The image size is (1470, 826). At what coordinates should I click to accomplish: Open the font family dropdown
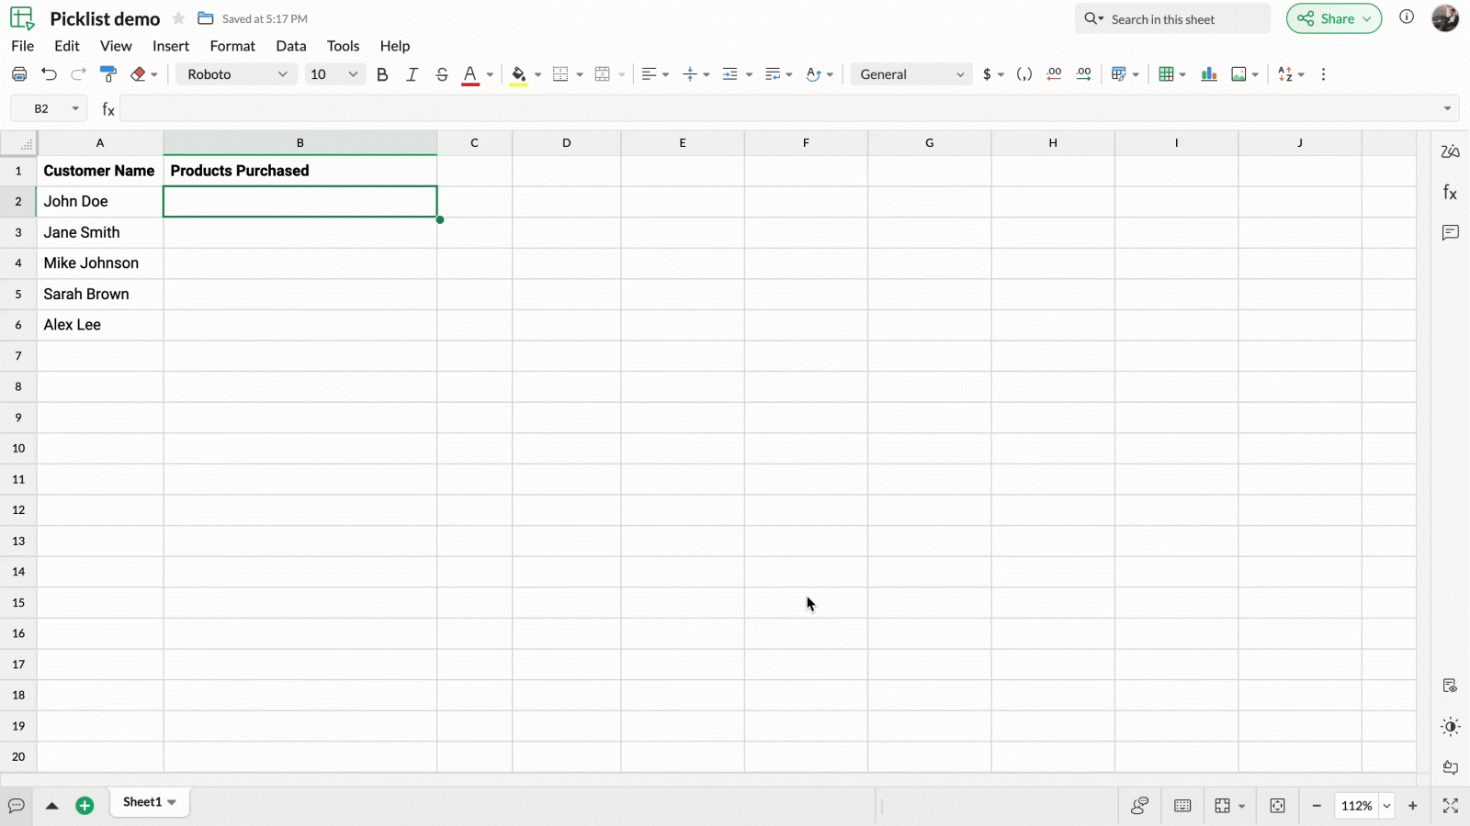coord(235,73)
